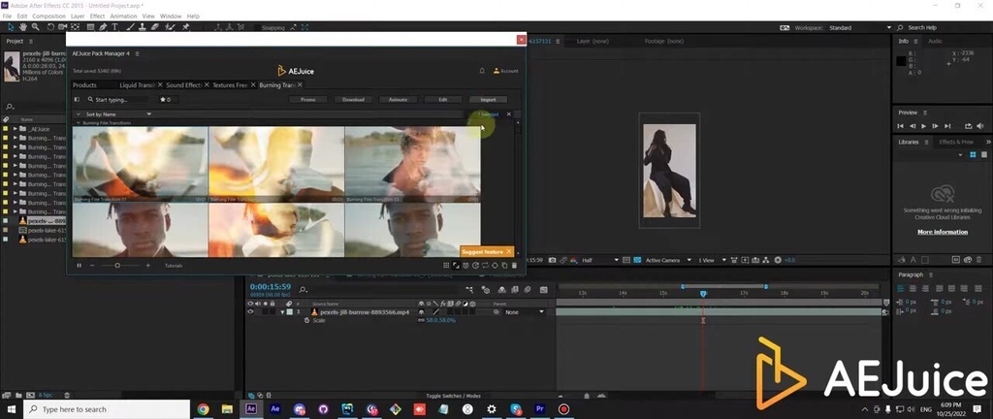Viewport: 993px width, 419px height.
Task: Select the Hand tool in toolbar
Action: (23, 27)
